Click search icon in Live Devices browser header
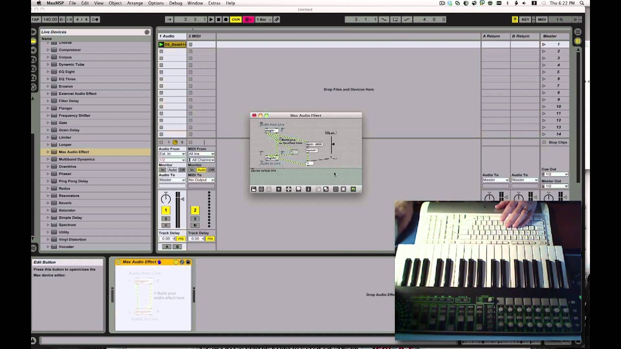621x349 pixels. point(147,32)
